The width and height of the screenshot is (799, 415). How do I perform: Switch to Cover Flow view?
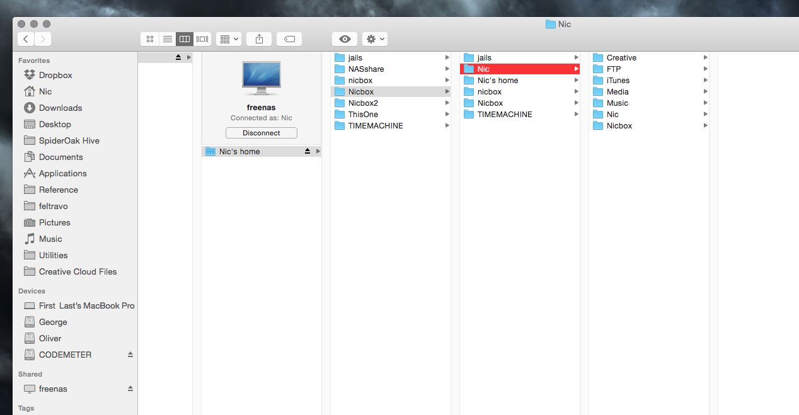pyautogui.click(x=202, y=39)
